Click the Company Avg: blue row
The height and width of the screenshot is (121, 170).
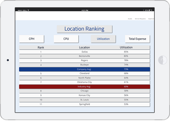click(85, 69)
